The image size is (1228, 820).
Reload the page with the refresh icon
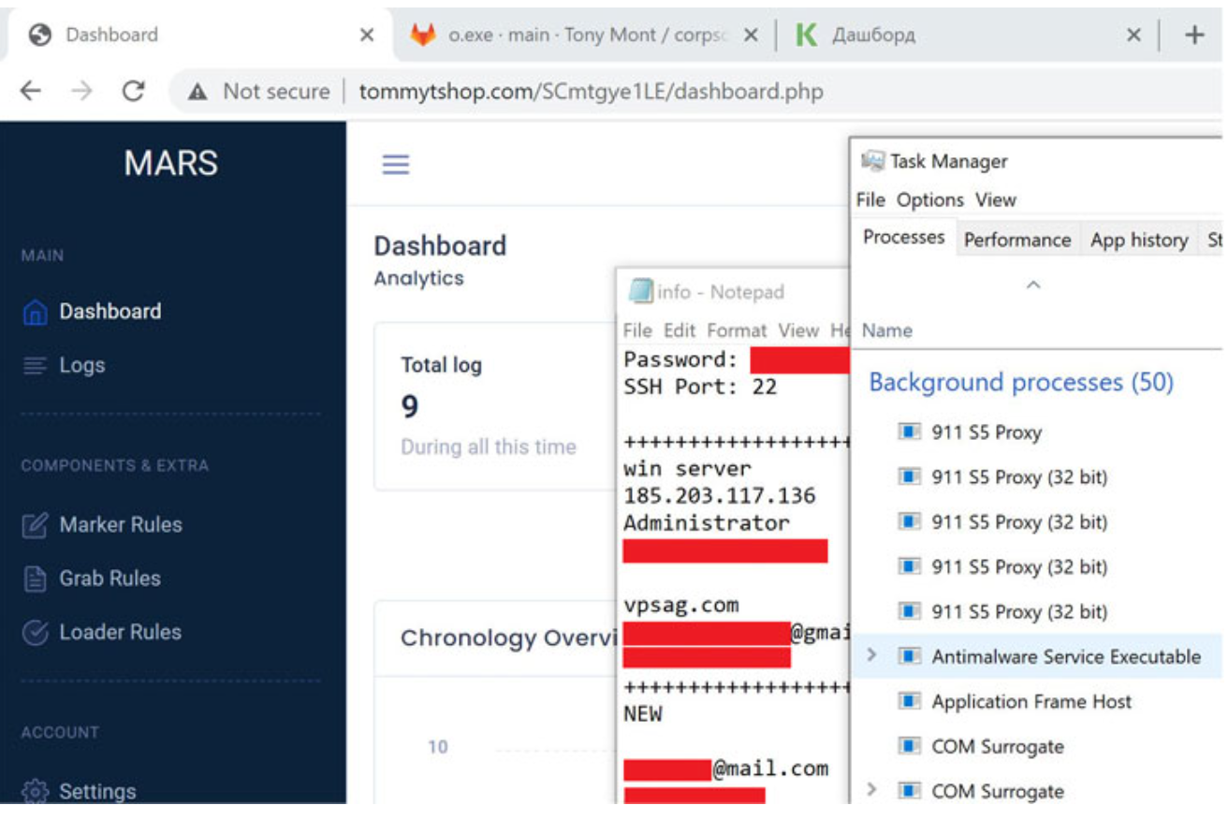134,91
